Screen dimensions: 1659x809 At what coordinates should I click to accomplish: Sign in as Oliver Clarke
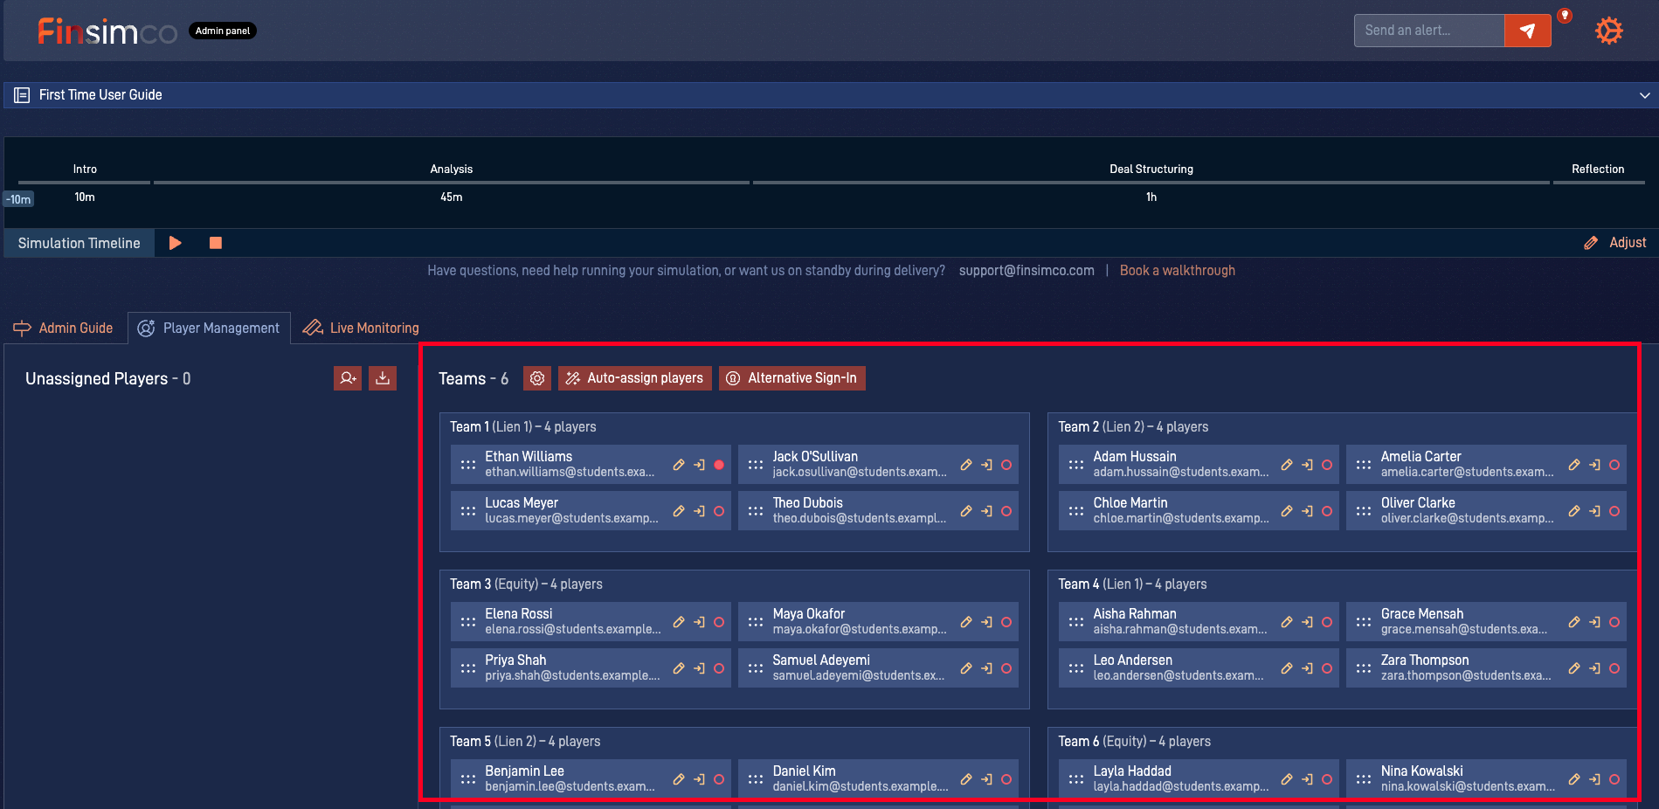click(x=1594, y=511)
